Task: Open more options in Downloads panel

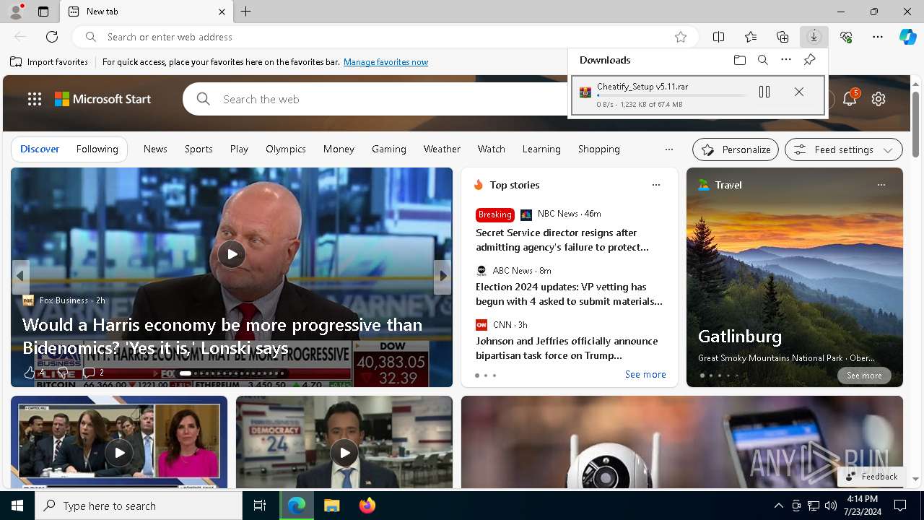Action: [x=786, y=60]
